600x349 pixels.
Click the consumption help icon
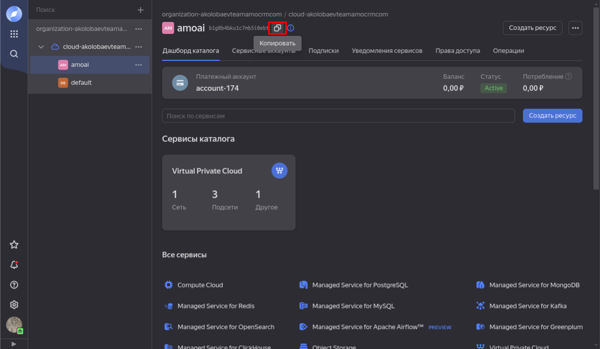pyautogui.click(x=568, y=76)
